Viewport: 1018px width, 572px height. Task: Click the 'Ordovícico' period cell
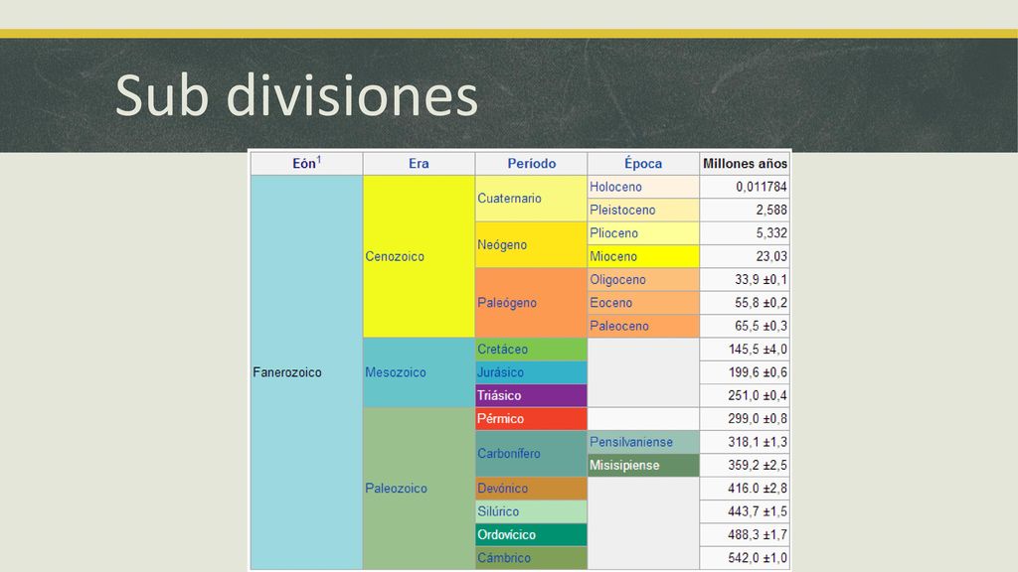531,535
